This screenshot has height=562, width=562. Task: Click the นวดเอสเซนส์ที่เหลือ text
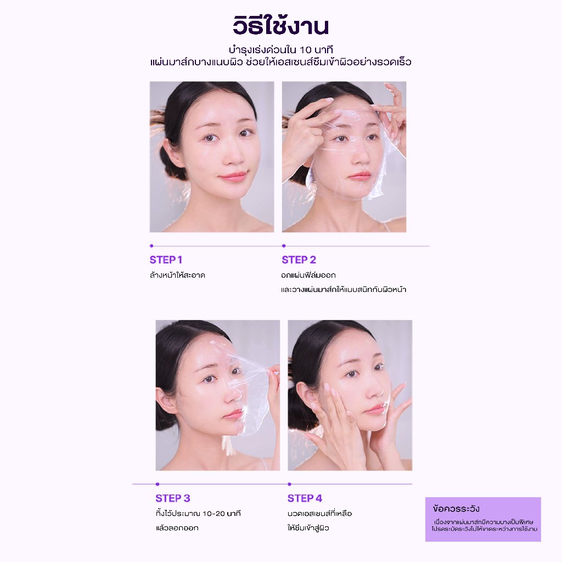tap(320, 514)
